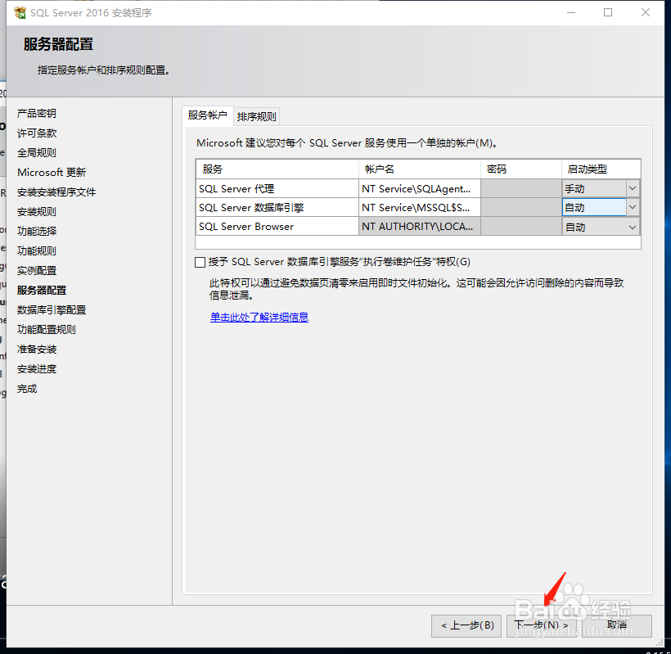Screen dimensions: 671x654
Task: Click the 密码 column header
Action: (521, 169)
